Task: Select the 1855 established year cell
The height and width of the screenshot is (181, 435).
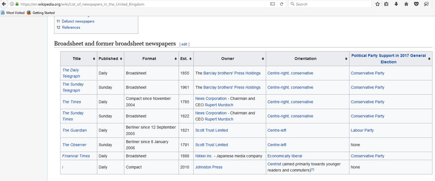Action: click(186, 73)
